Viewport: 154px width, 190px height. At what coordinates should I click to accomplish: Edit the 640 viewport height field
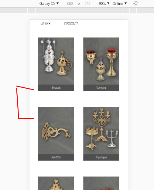pyautogui.click(x=87, y=4)
